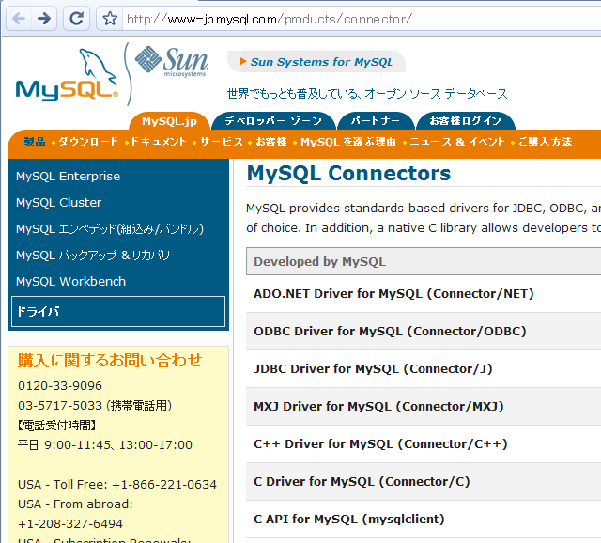601x543 pixels.
Task: Click the MySQL dolphin logo
Action: pos(67,75)
